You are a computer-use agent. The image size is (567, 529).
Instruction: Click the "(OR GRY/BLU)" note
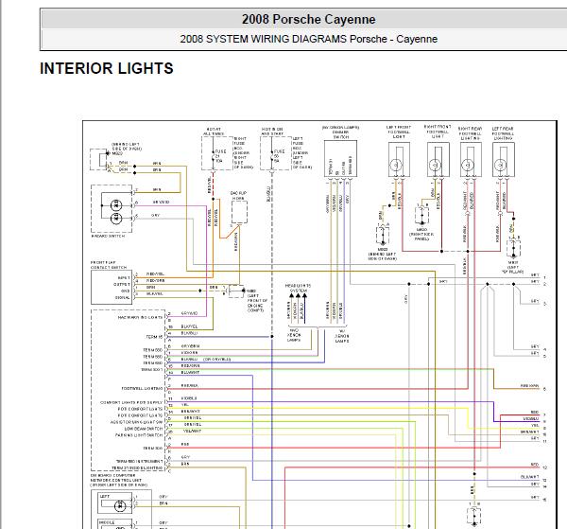click(x=216, y=360)
